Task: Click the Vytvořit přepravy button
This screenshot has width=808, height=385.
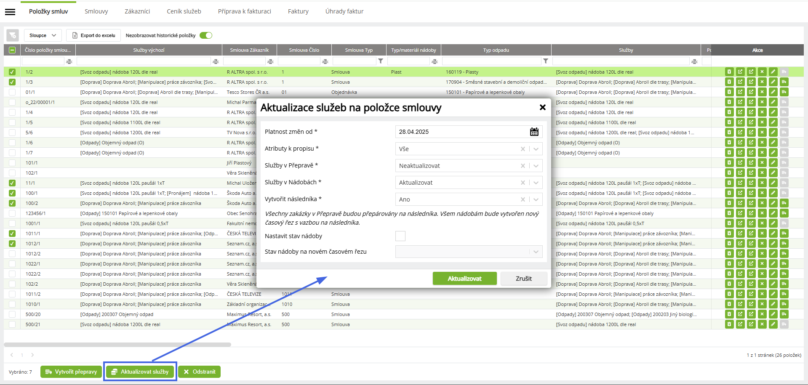Action: click(71, 372)
